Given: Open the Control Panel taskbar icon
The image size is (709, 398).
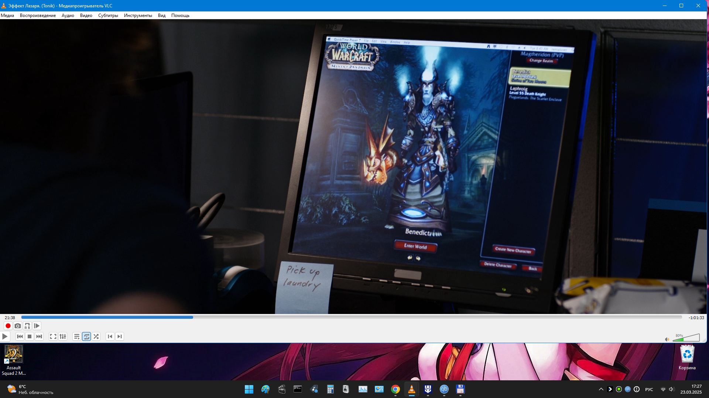Looking at the screenshot, I should (379, 389).
